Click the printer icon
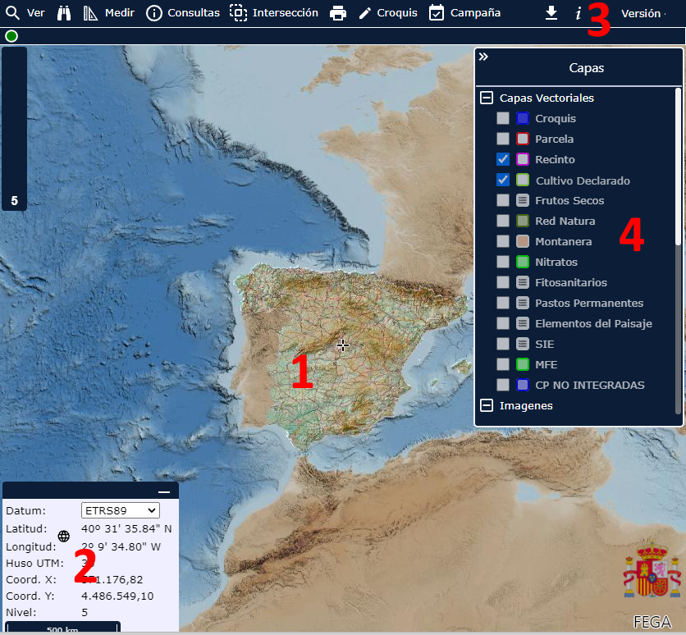686x635 pixels. coord(338,13)
